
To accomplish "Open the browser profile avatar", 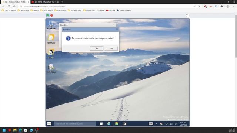I will coord(228,6).
